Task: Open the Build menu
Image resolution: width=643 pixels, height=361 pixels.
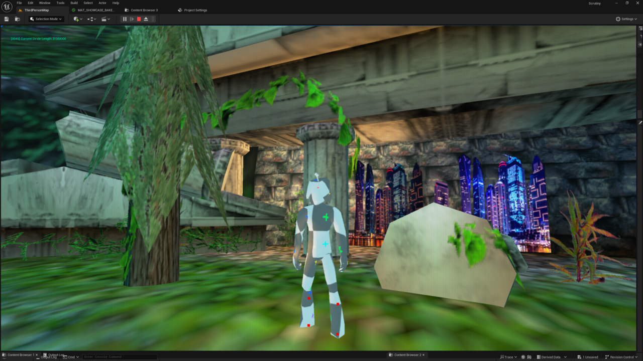Action: tap(74, 3)
